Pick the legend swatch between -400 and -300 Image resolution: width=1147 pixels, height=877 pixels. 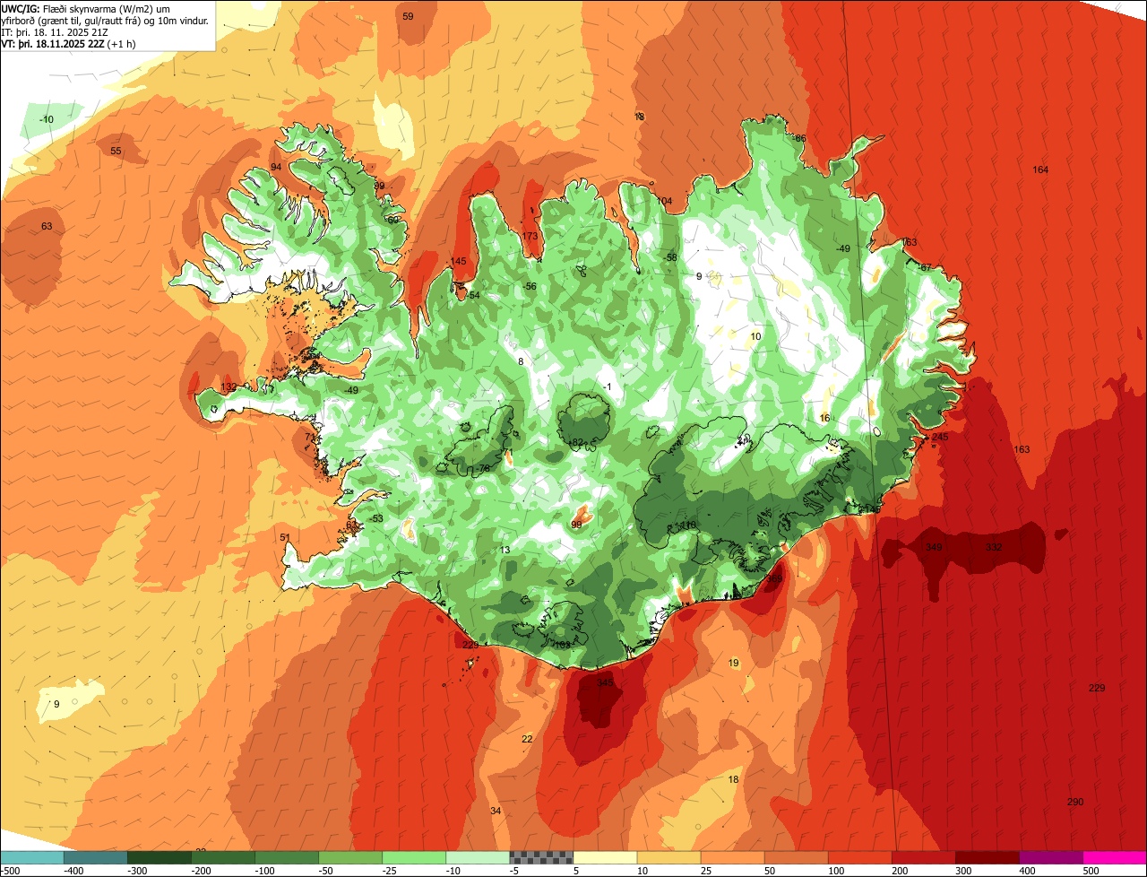tap(95, 857)
